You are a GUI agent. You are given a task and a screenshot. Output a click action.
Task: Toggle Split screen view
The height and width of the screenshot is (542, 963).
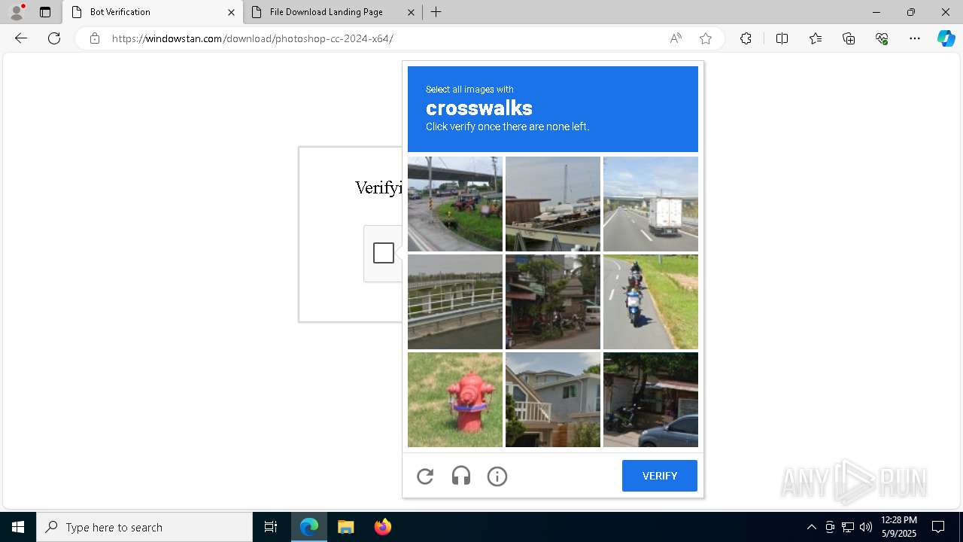point(782,38)
